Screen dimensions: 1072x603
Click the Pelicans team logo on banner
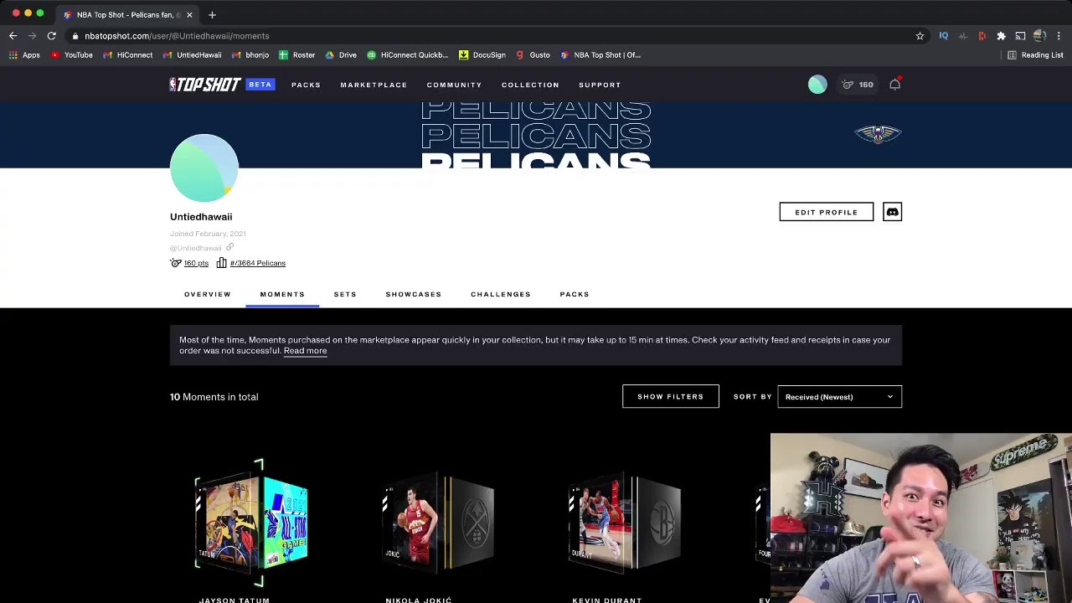(x=878, y=134)
